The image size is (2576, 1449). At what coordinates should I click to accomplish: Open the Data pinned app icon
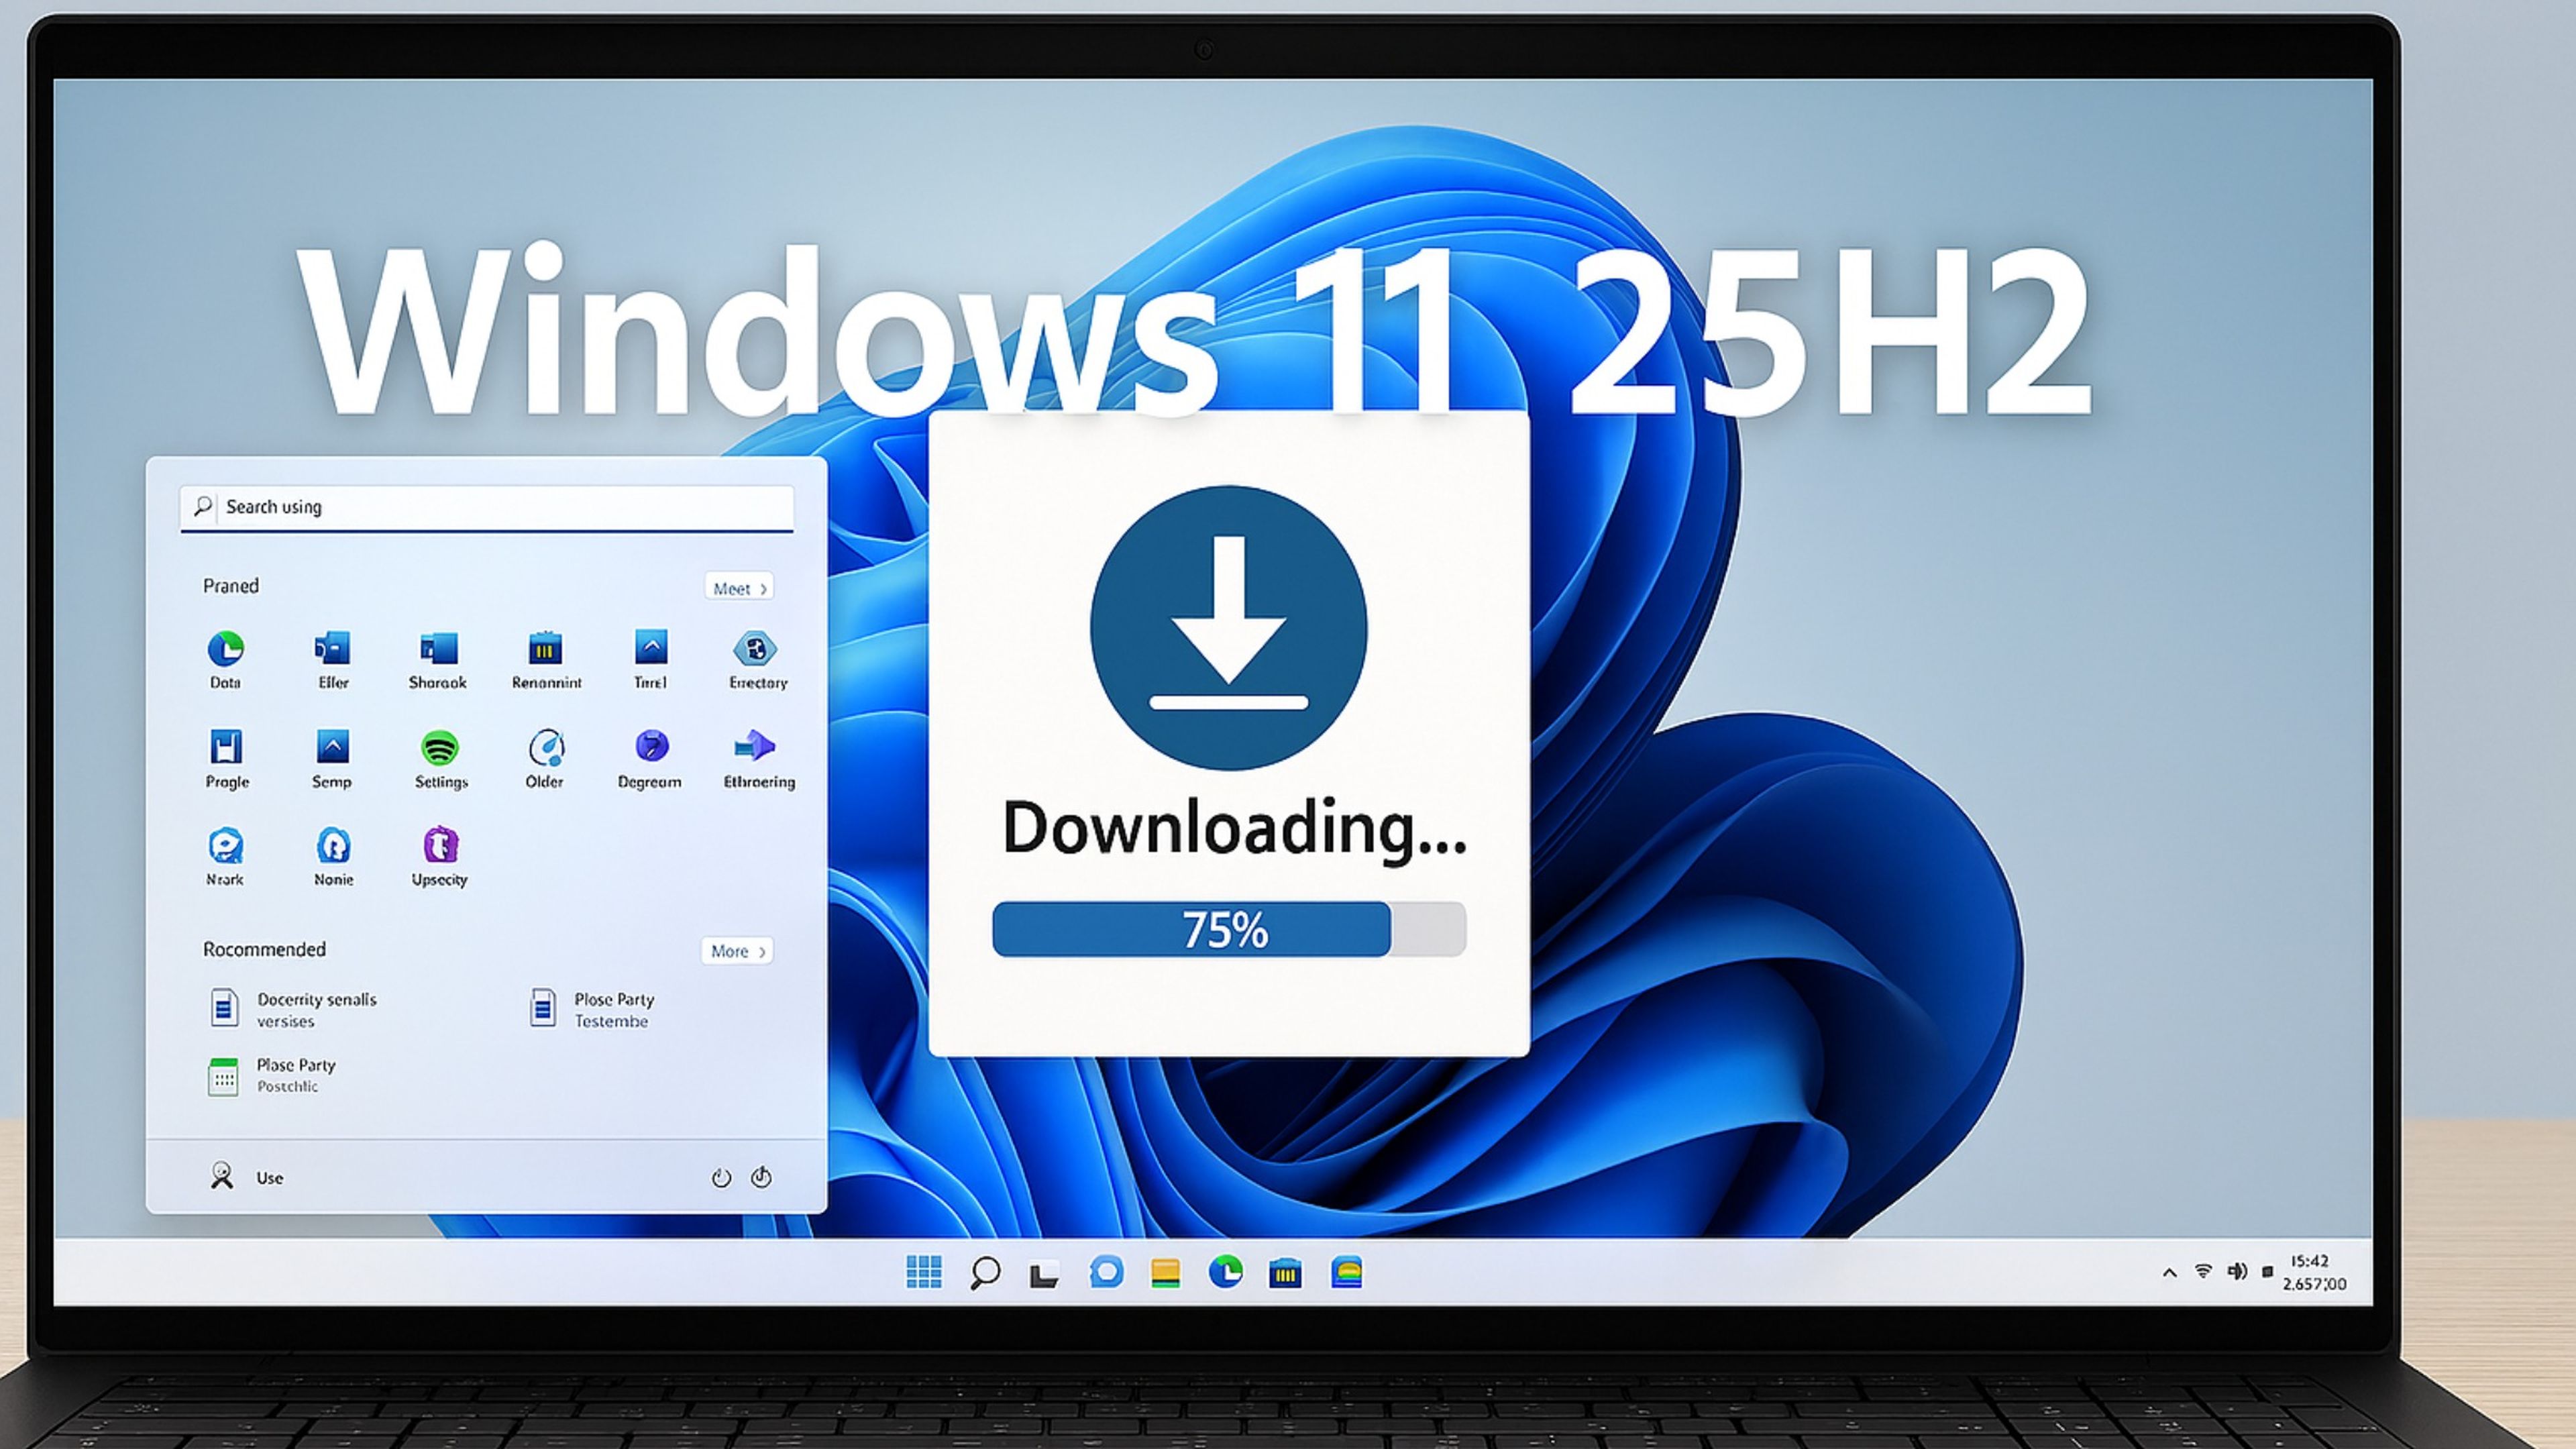click(226, 649)
